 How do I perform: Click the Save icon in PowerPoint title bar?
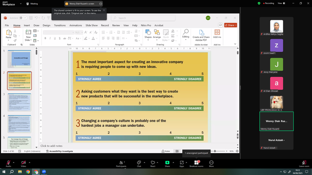[31, 18]
